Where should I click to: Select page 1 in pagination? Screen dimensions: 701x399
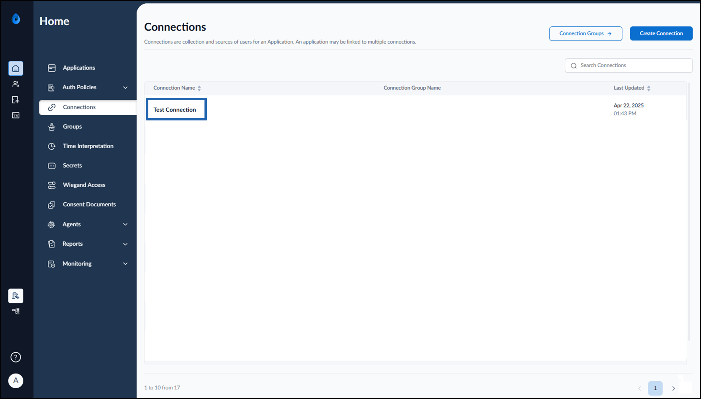click(x=655, y=388)
